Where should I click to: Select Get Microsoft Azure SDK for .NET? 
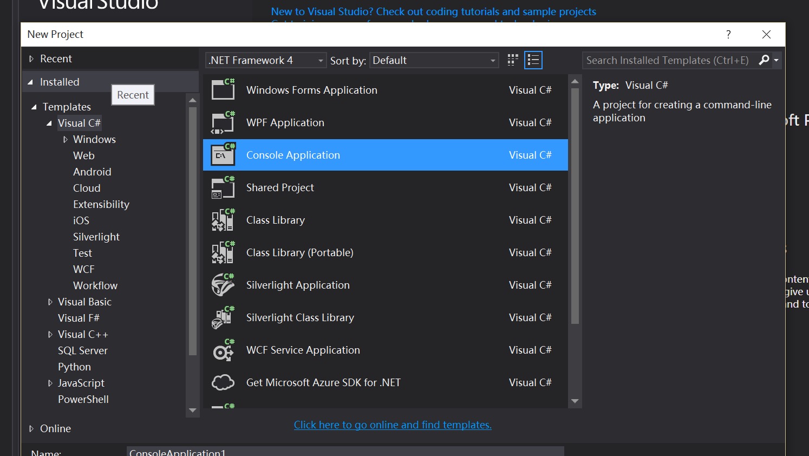[323, 382]
